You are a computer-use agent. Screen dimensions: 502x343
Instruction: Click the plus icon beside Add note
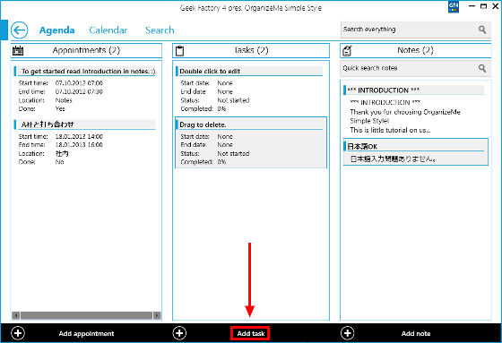pyautogui.click(x=348, y=333)
